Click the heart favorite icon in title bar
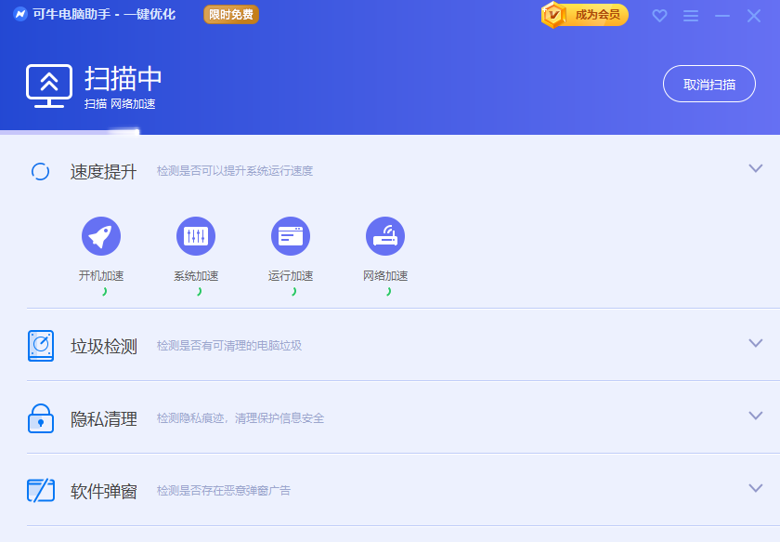Image resolution: width=780 pixels, height=542 pixels. pyautogui.click(x=659, y=16)
